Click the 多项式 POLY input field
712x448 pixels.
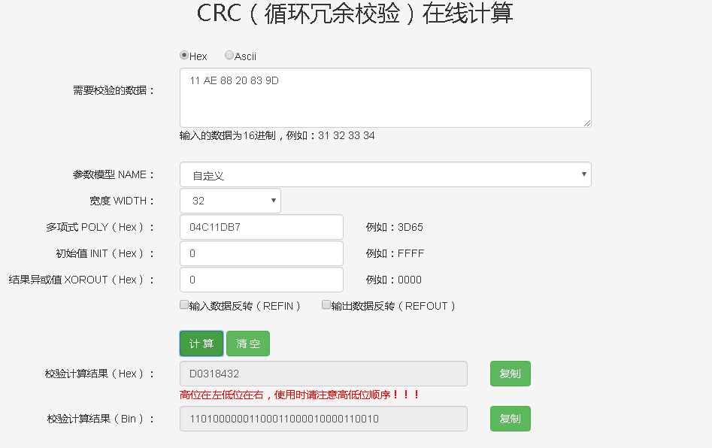(x=261, y=227)
